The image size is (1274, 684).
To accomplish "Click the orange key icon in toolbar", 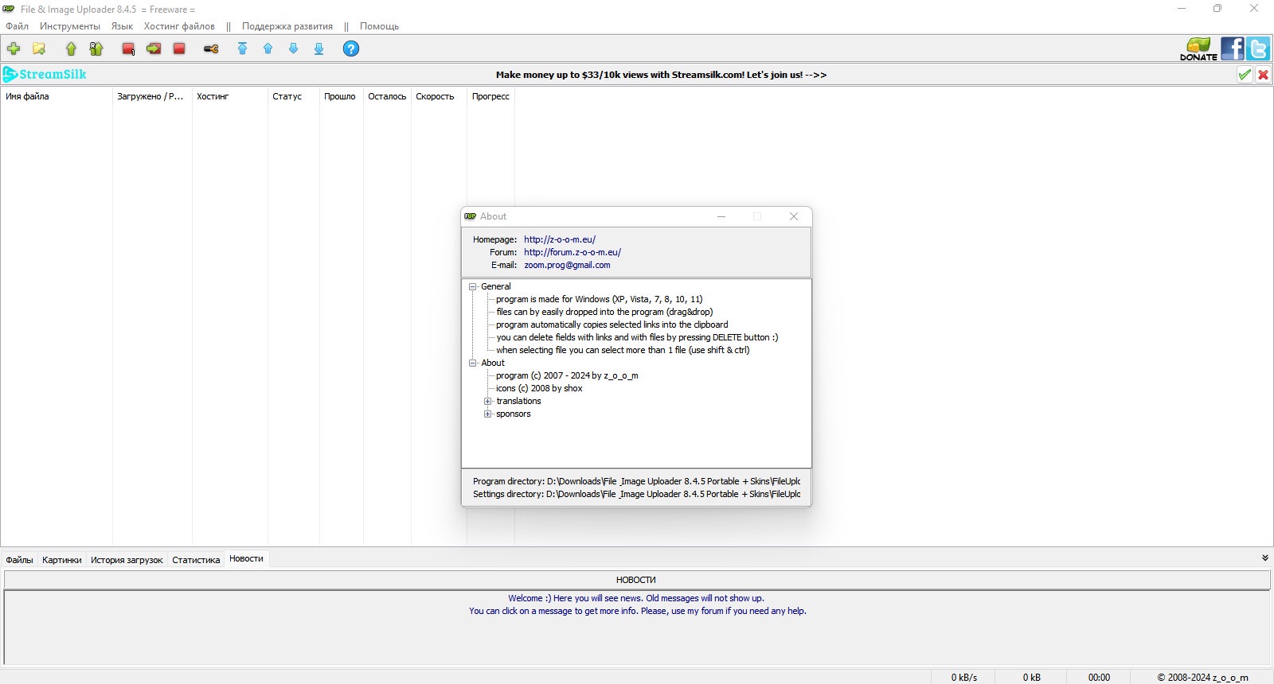I will coord(211,49).
